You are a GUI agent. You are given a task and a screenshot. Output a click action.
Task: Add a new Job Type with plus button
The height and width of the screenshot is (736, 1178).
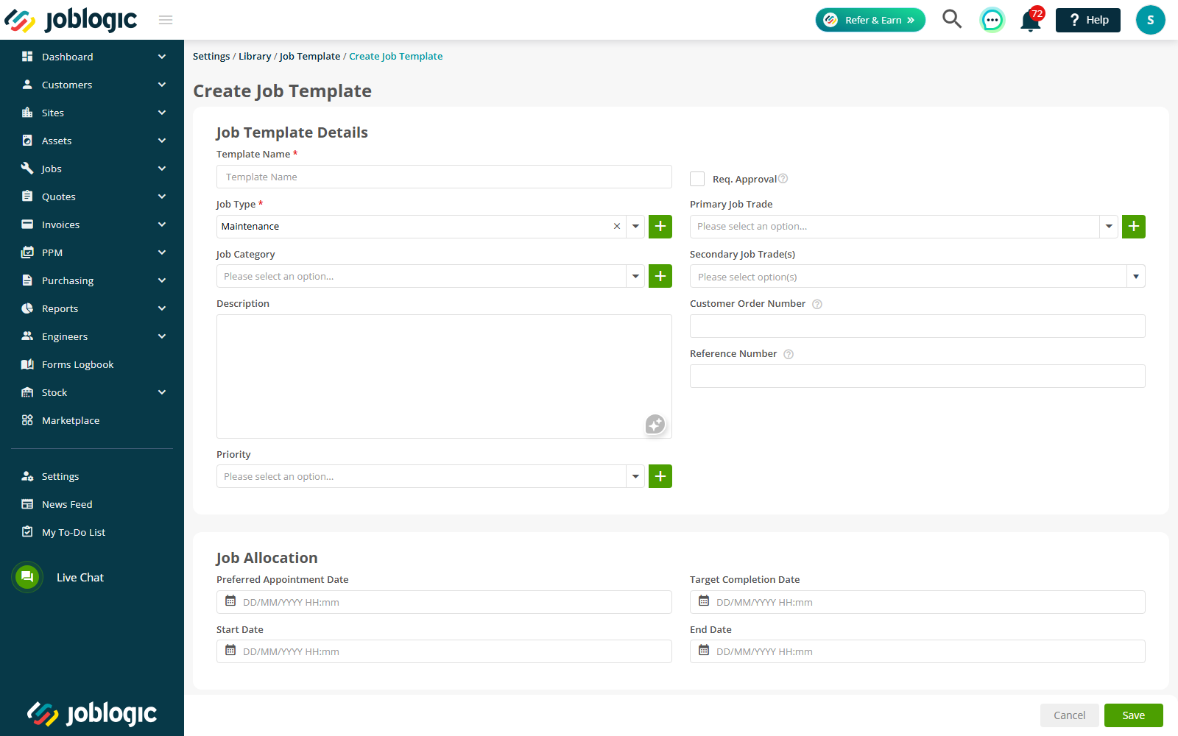click(660, 227)
